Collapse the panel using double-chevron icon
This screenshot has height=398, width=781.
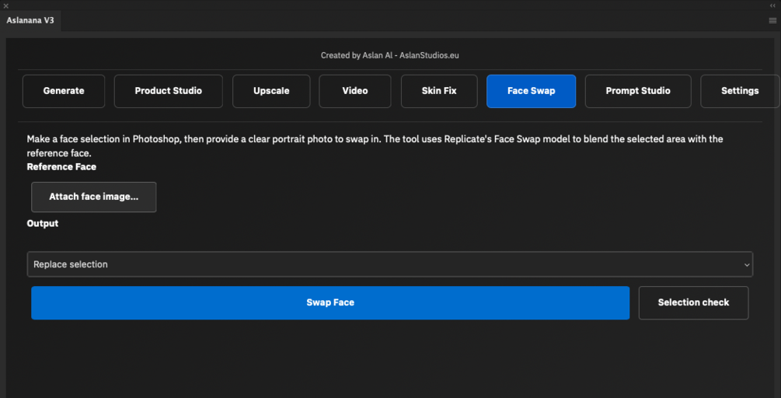pyautogui.click(x=772, y=5)
